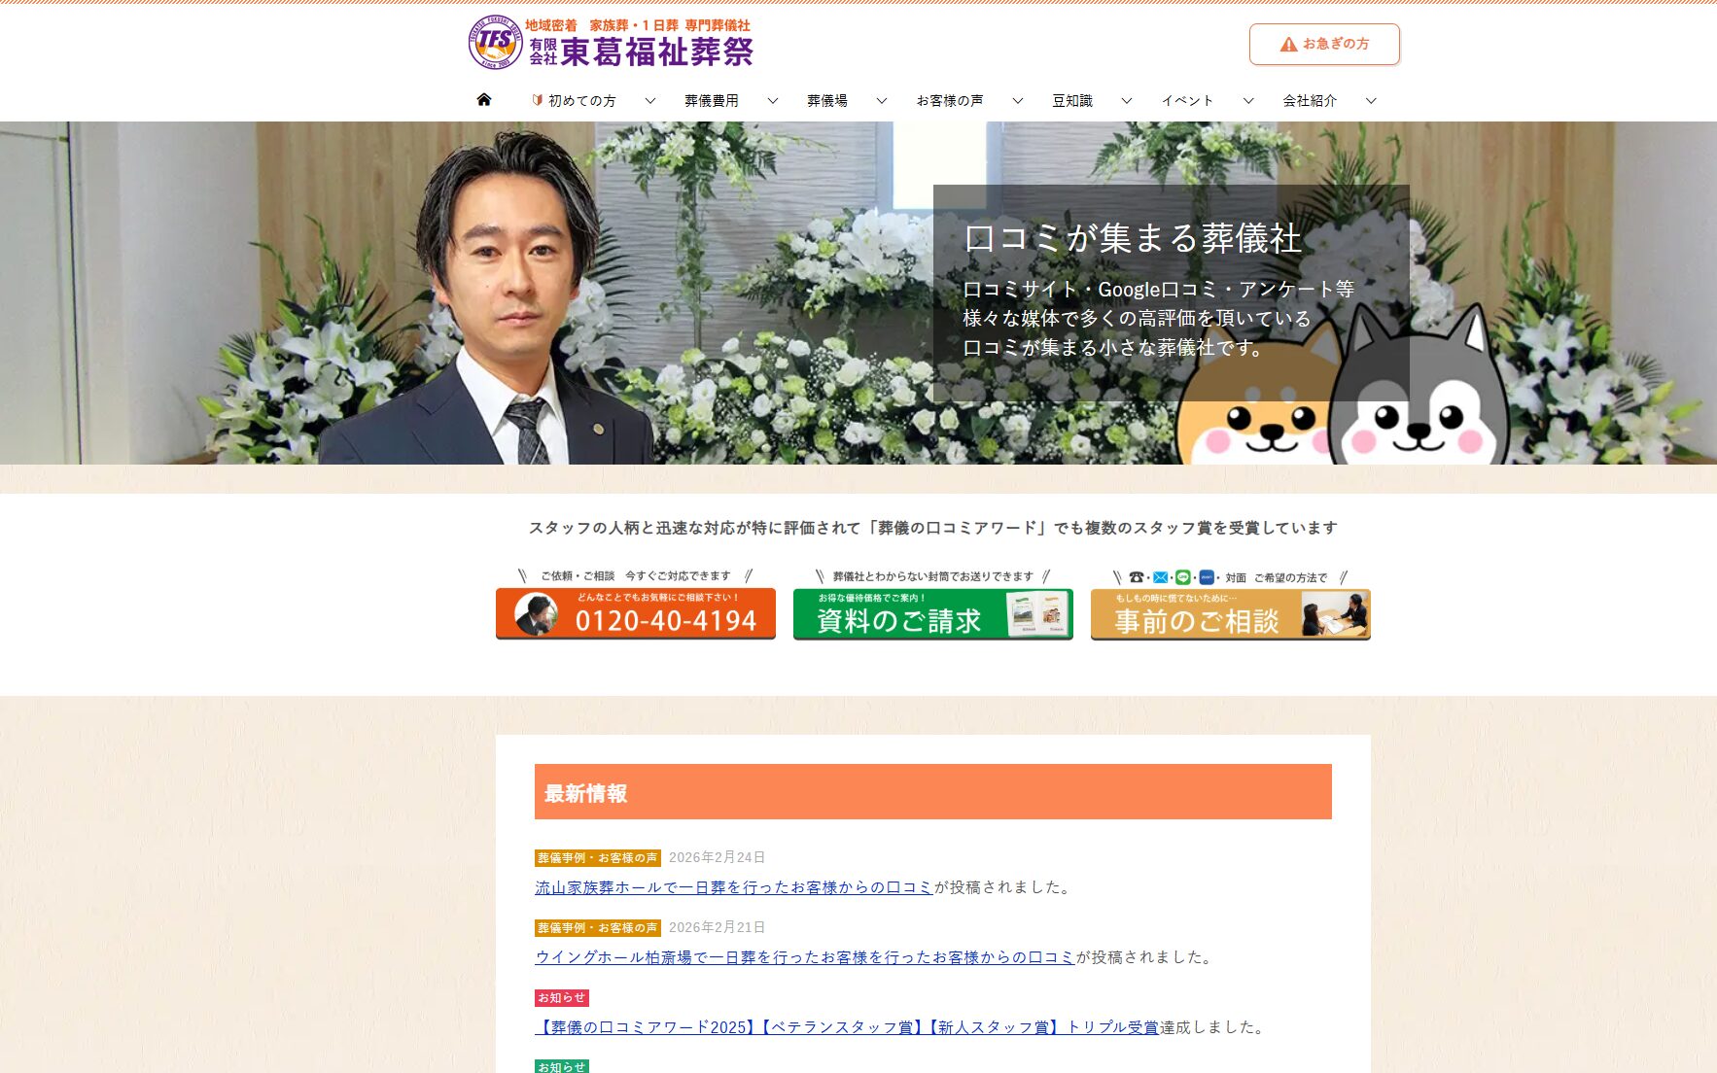The height and width of the screenshot is (1073, 1717).
Task: Click the telephone icon above 事前のご相談
Action: tap(1137, 577)
